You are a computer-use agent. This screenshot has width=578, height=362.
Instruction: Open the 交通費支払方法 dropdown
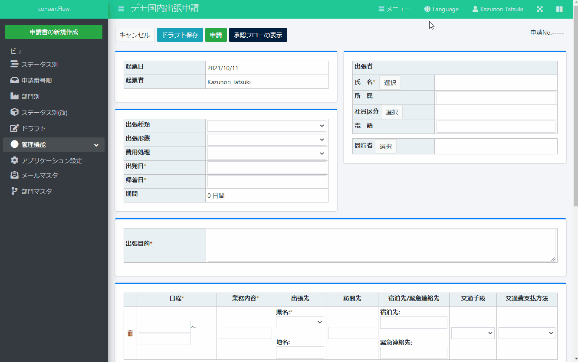[x=527, y=333]
